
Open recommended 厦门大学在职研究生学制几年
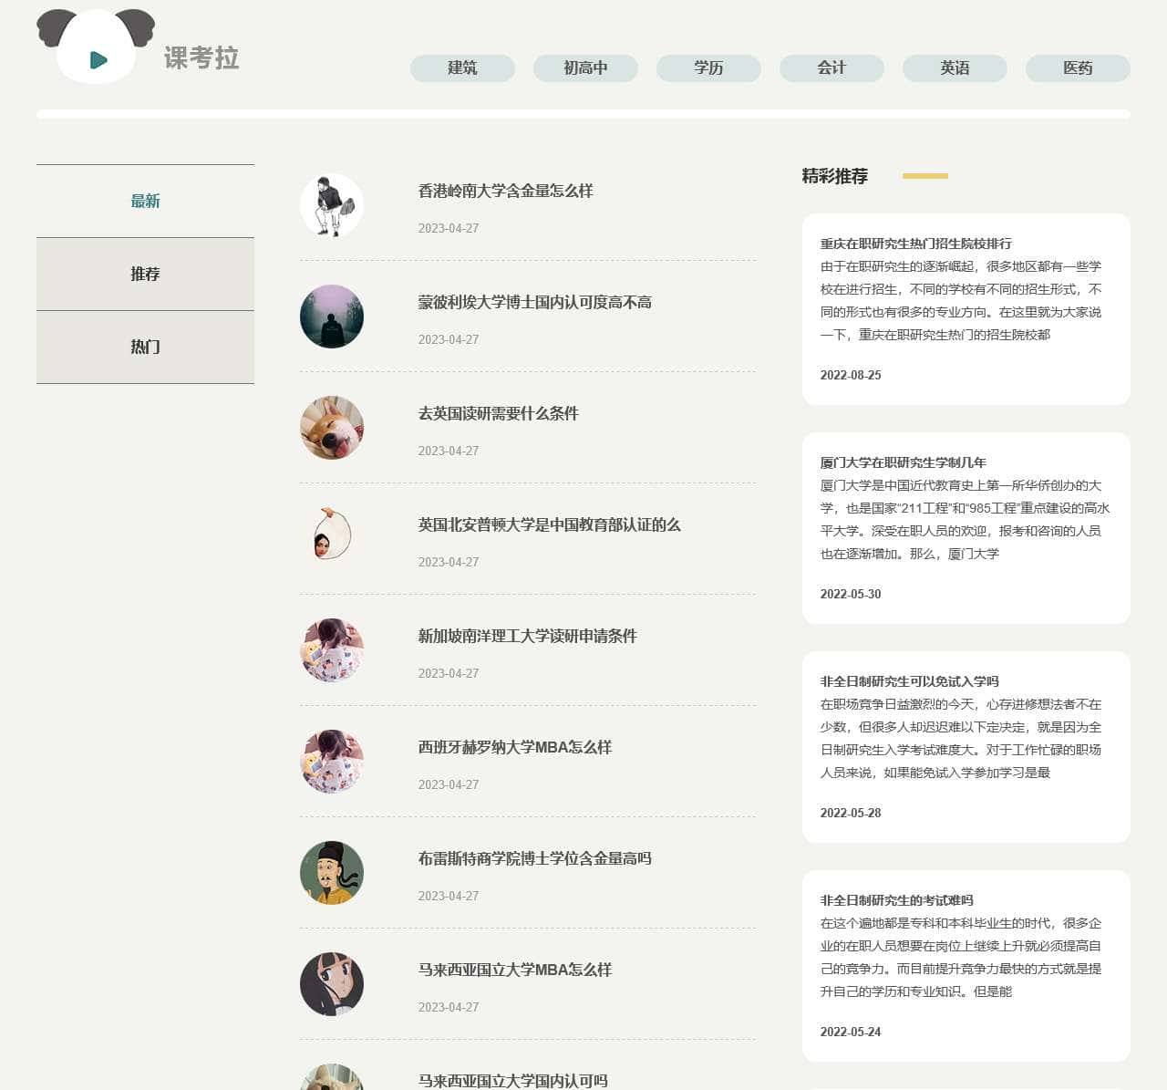click(x=903, y=462)
